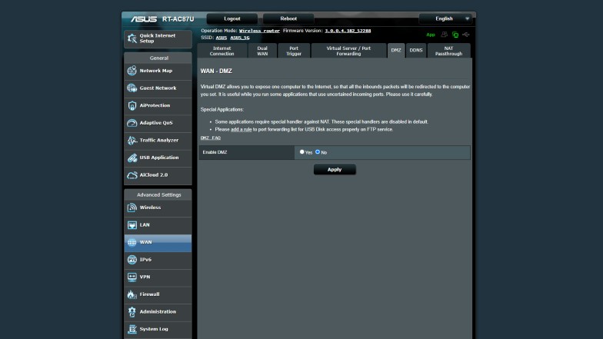The width and height of the screenshot is (603, 339).
Task: Click the Adaptive QoS gauge icon
Action: (x=132, y=123)
